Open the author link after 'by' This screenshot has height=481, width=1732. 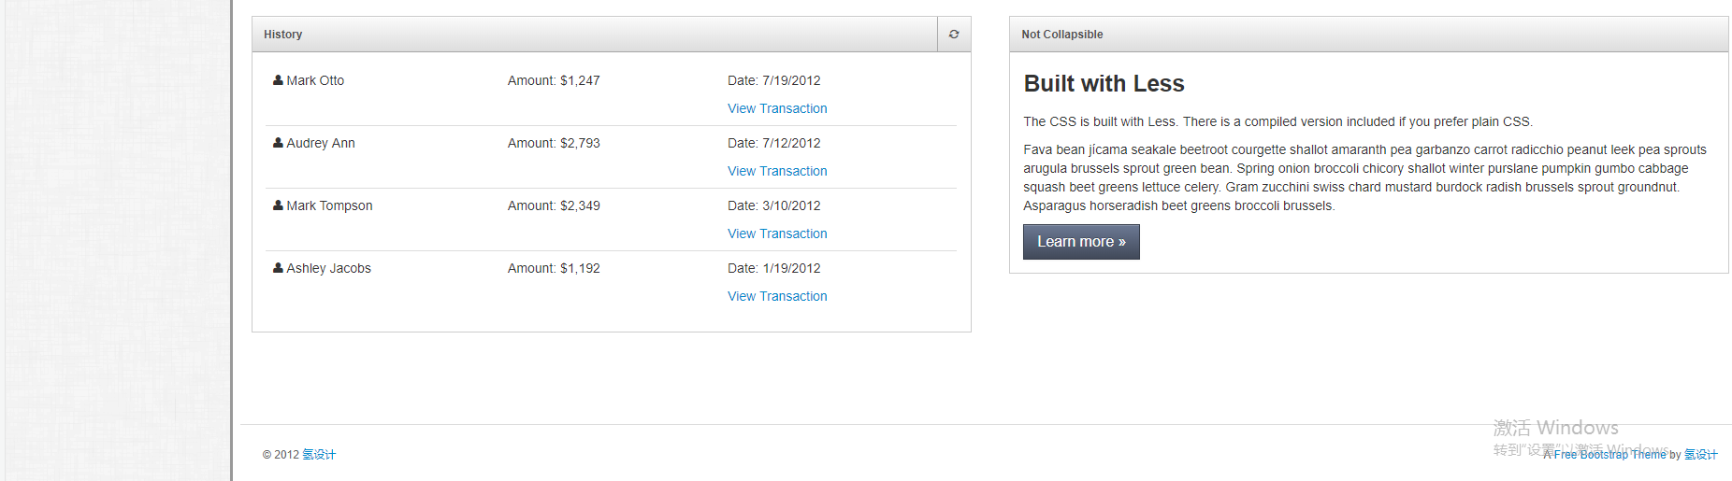coord(1701,455)
